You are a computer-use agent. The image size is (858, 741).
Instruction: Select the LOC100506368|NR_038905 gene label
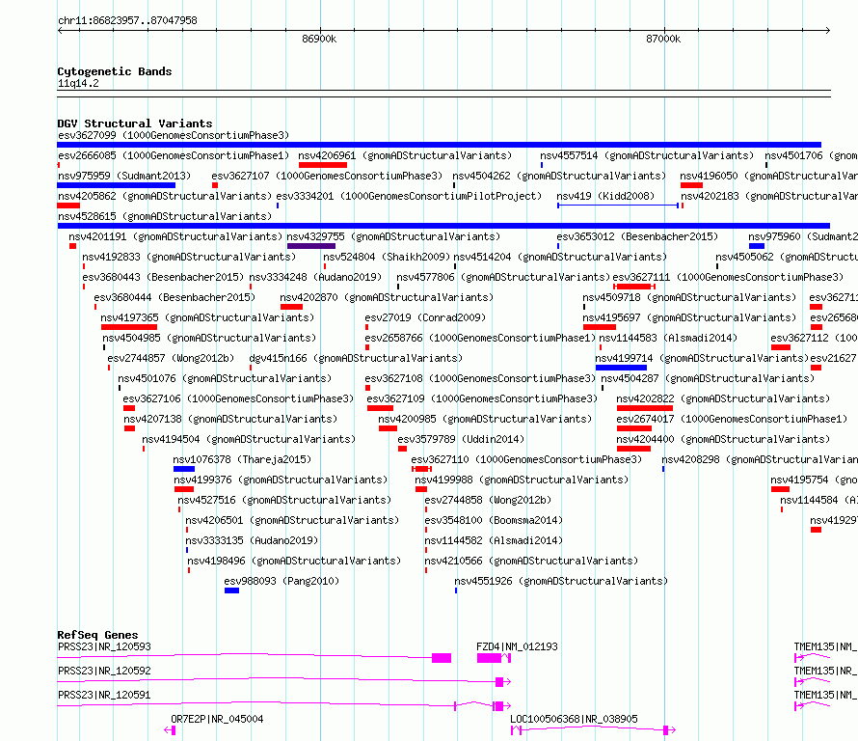tap(574, 719)
